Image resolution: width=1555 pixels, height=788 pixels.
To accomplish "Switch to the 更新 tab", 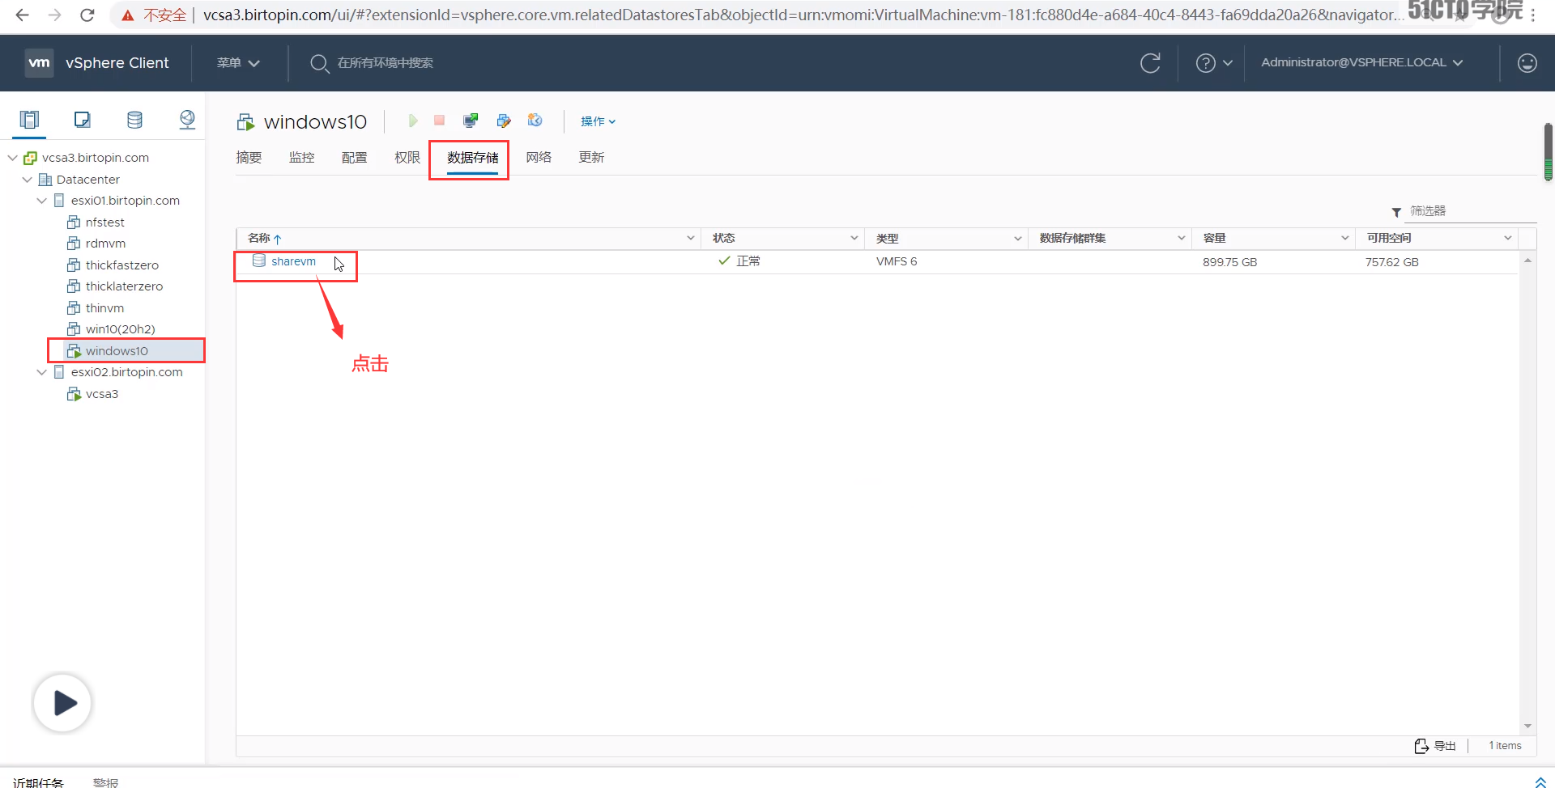I will 591,158.
